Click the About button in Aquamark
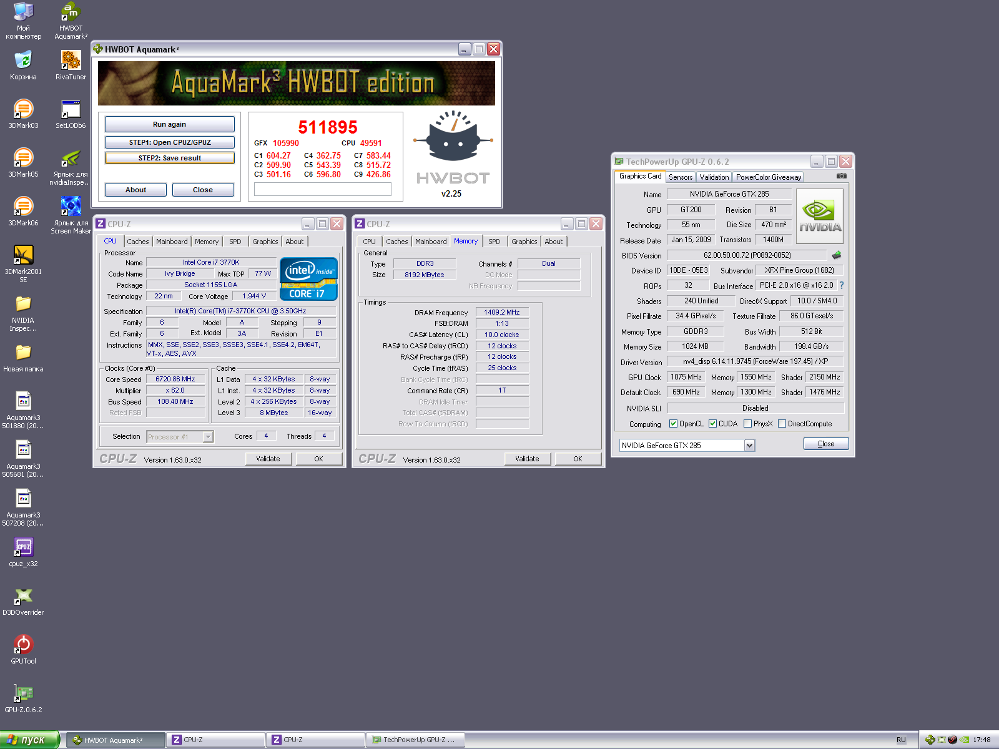The image size is (999, 749). coord(135,190)
